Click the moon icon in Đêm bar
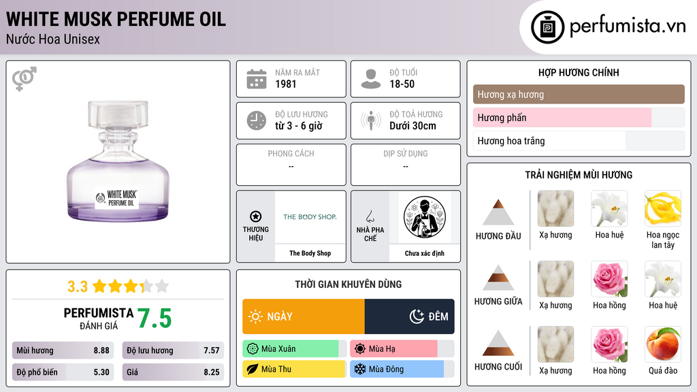The height and width of the screenshot is (392, 697). [417, 316]
